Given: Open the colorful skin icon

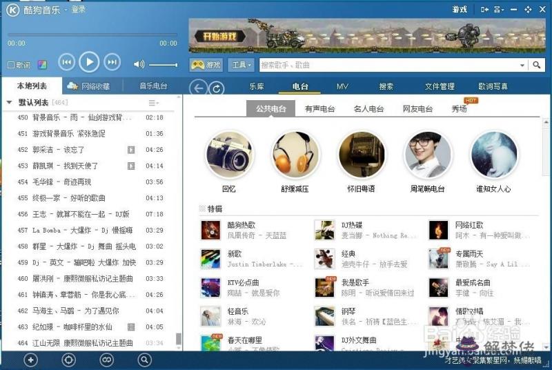Looking at the screenshot, I should (42, 65).
